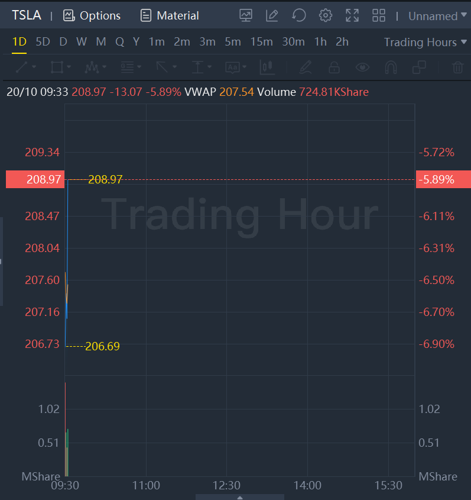
Task: Expand the Unnamed layout dropdown
Action: click(437, 16)
